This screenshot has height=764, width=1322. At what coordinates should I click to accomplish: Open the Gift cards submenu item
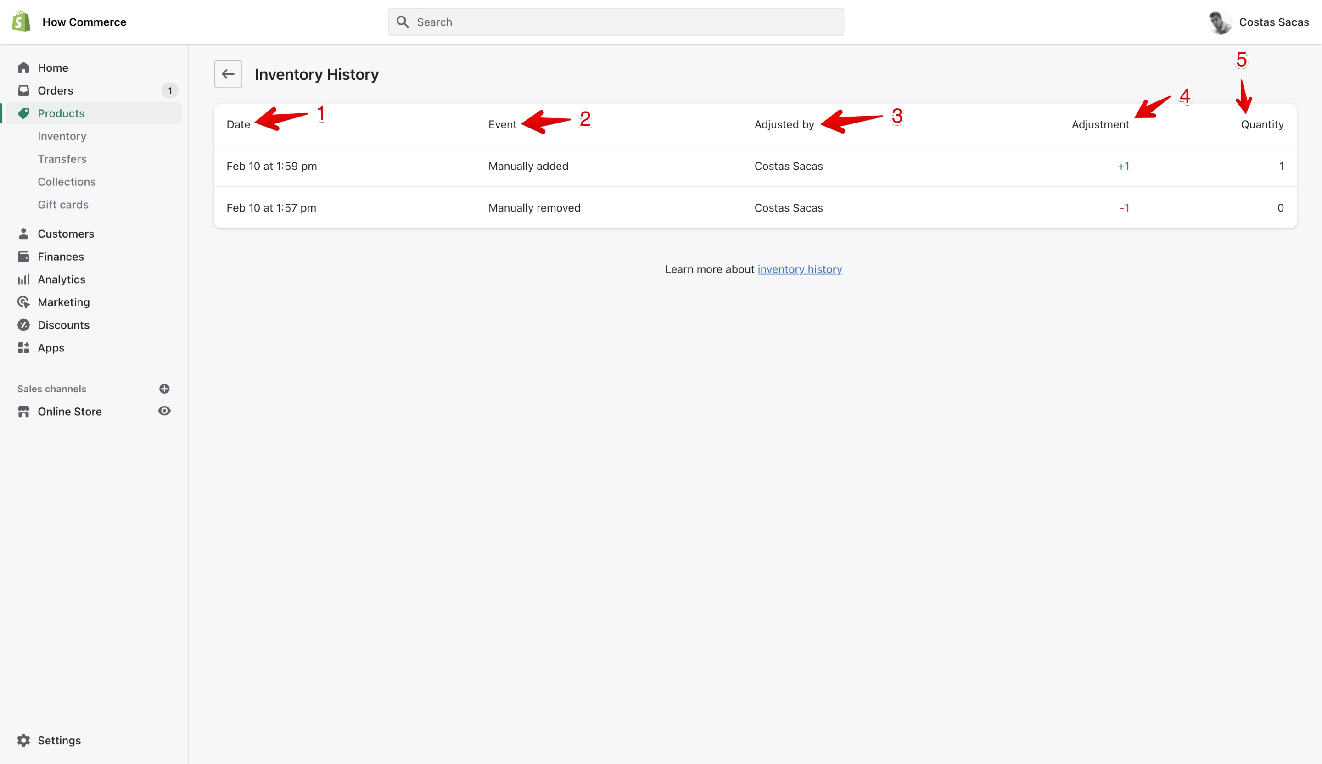point(63,205)
